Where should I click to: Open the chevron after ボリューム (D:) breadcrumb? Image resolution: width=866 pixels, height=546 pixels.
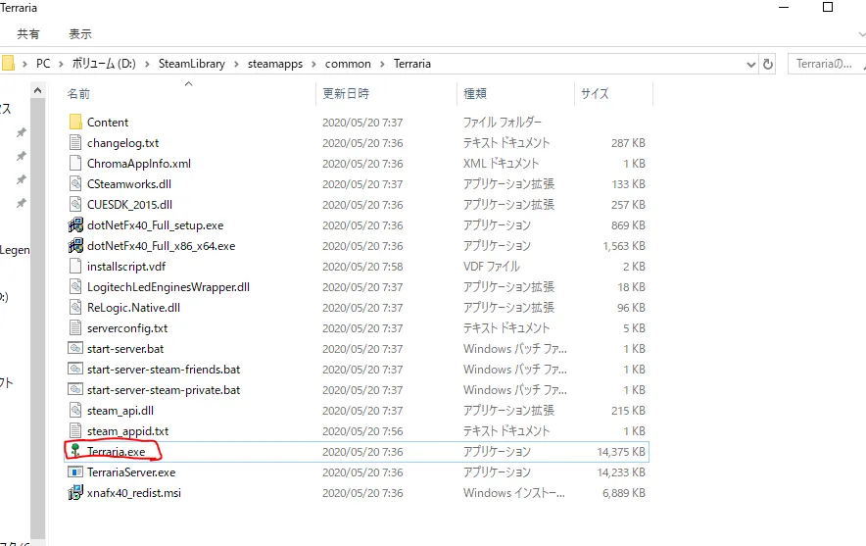pos(147,64)
